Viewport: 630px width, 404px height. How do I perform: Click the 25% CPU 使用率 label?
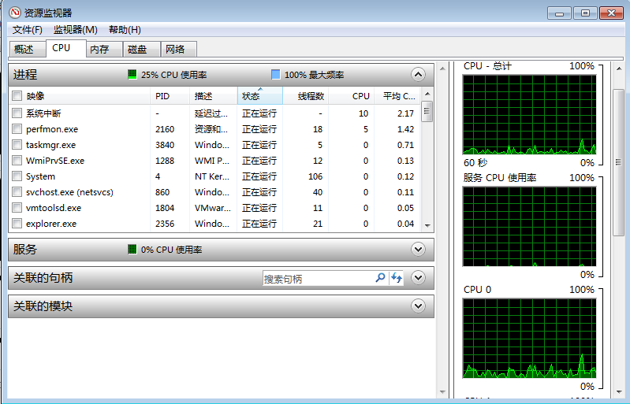point(174,75)
